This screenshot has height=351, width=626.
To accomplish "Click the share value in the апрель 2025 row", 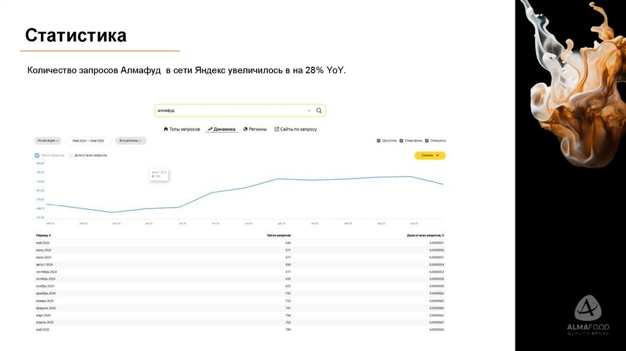I will (x=436, y=322).
